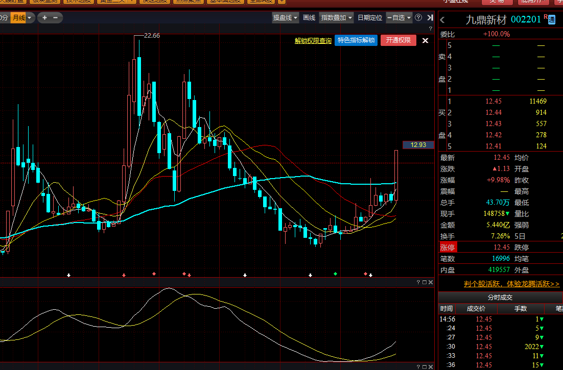This screenshot has width=563, height=370.
Task: Select the 画线 drawing tool
Action: coord(309,18)
